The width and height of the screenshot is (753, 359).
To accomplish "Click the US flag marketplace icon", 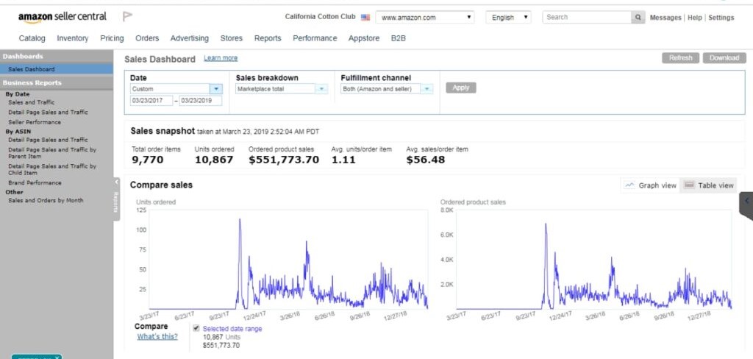I will pos(365,18).
